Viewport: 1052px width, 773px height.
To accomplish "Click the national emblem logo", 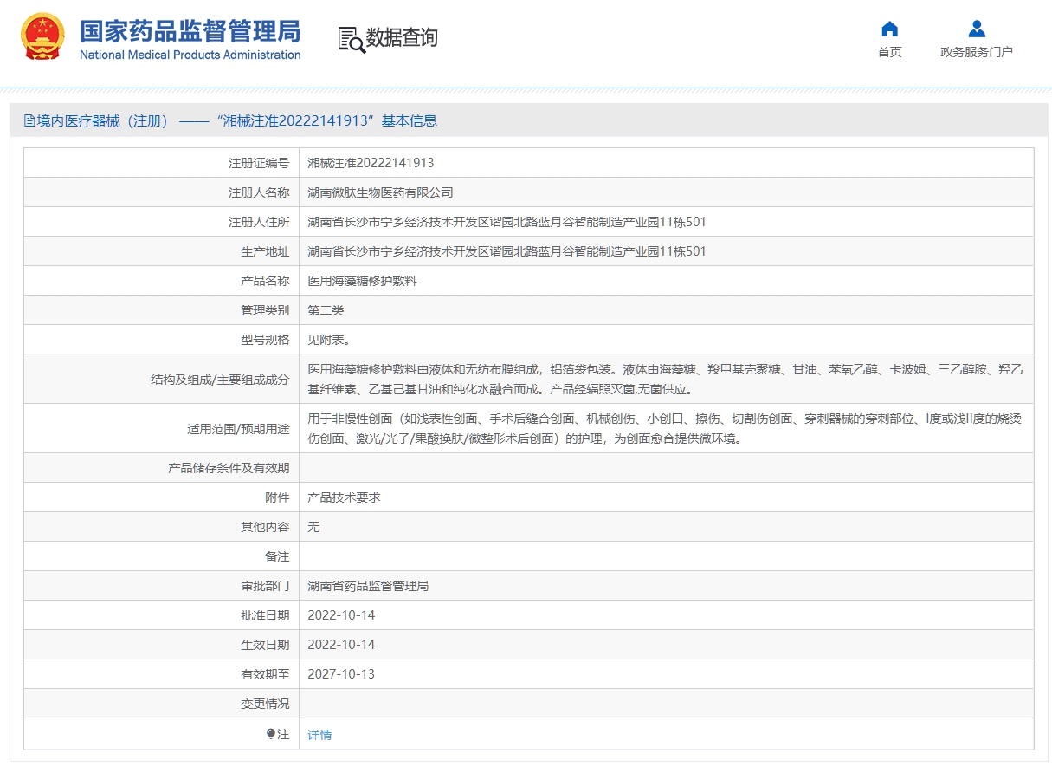I will (x=42, y=36).
